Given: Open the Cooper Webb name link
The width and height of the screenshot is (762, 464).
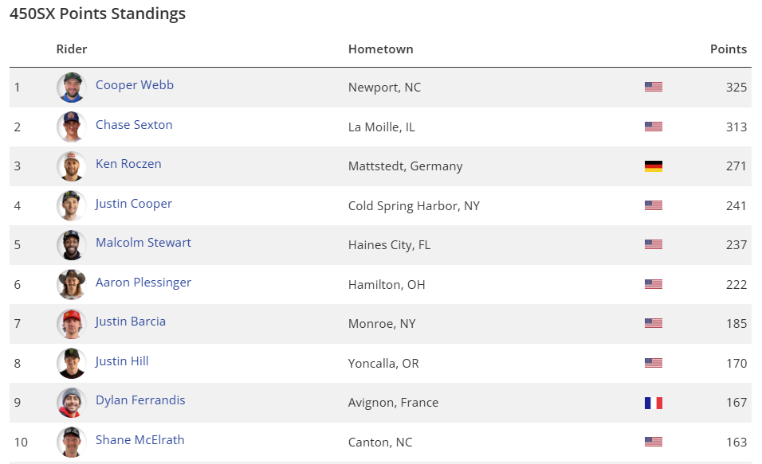Looking at the screenshot, I should click(x=135, y=85).
